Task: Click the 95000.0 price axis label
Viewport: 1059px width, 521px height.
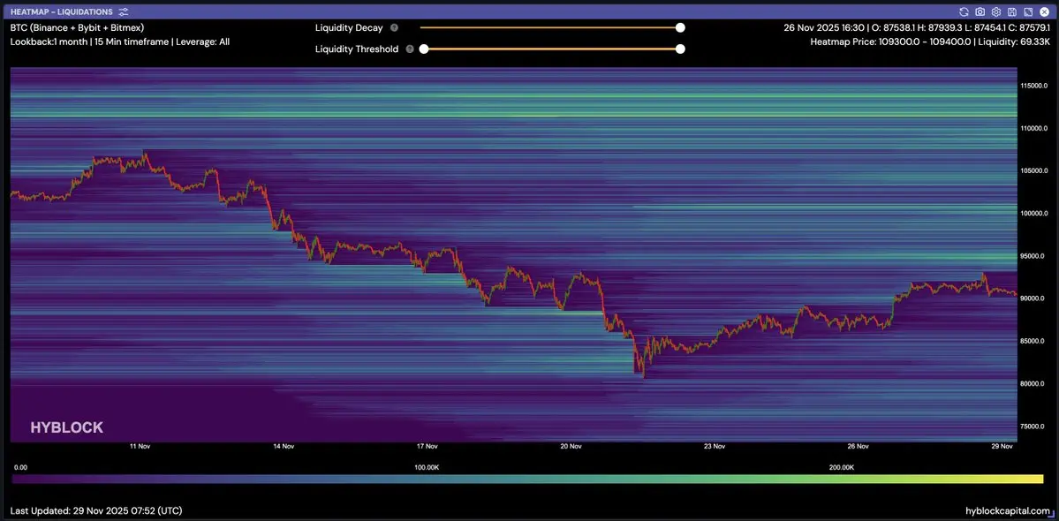Action: 1034,256
